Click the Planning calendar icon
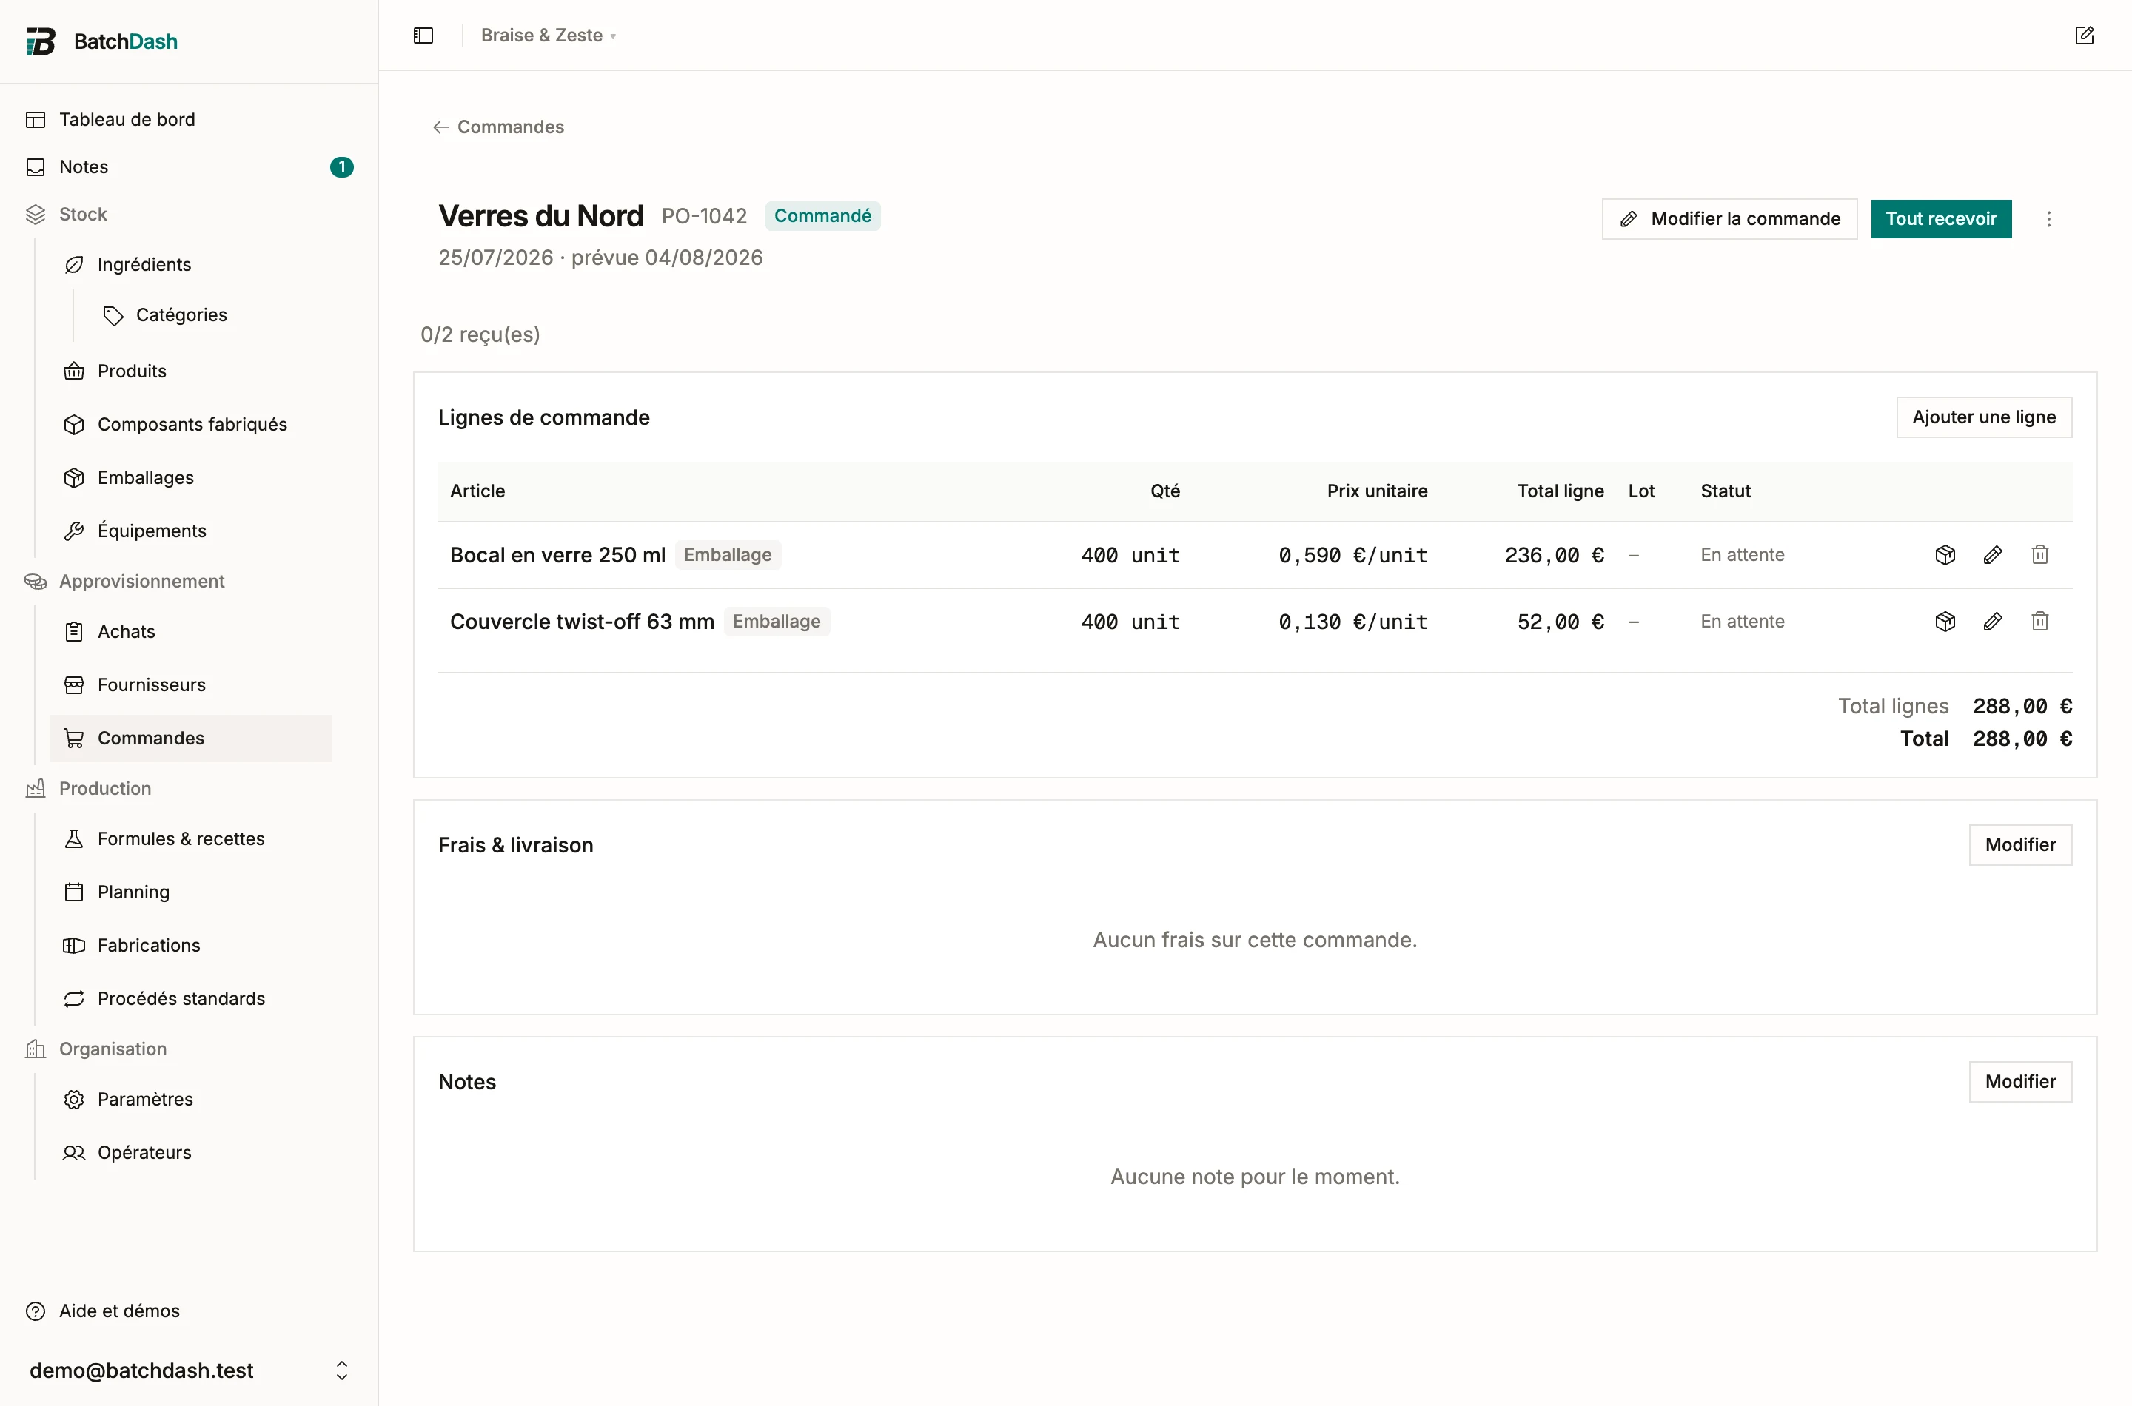This screenshot has height=1406, width=2132. 75,892
